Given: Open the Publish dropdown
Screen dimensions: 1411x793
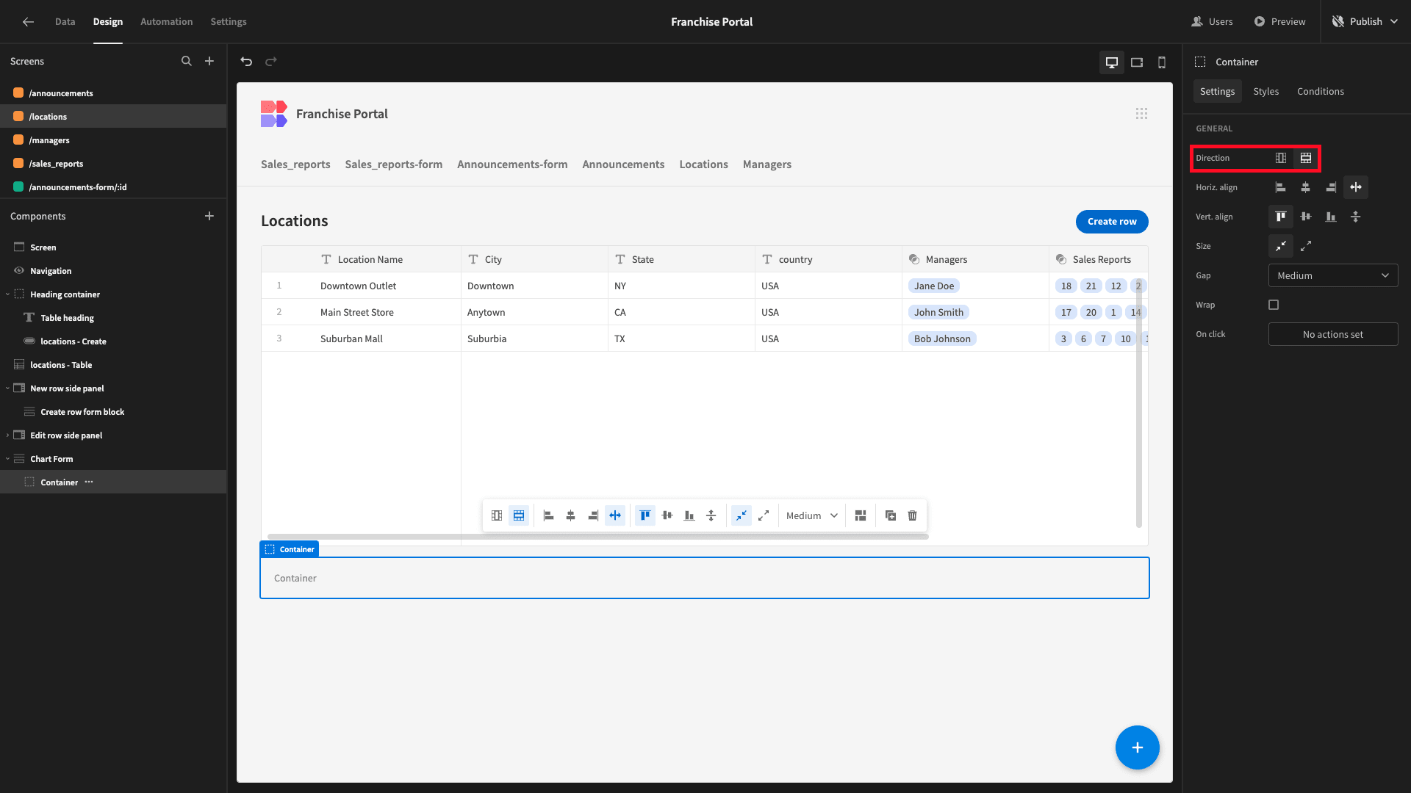Looking at the screenshot, I should 1365,21.
